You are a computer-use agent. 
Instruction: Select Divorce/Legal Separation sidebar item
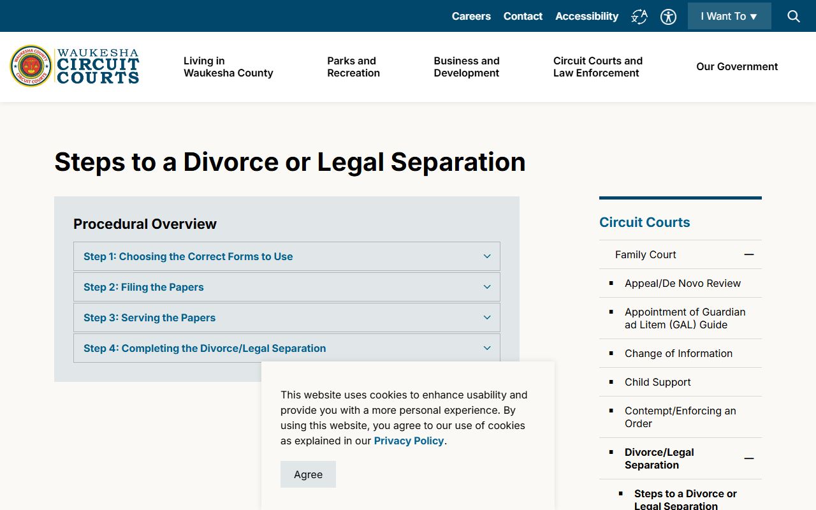659,458
